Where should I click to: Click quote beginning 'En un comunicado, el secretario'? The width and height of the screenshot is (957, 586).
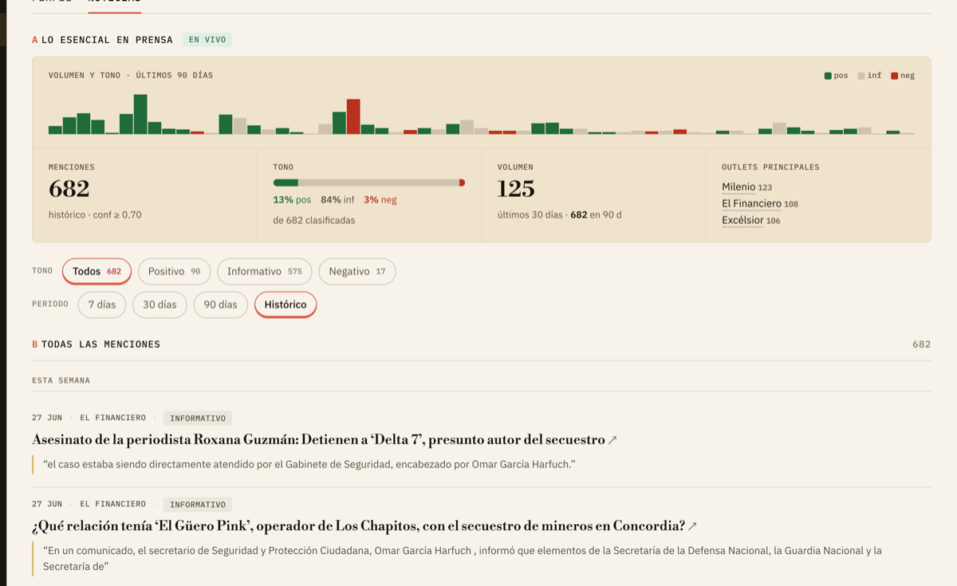point(463,558)
